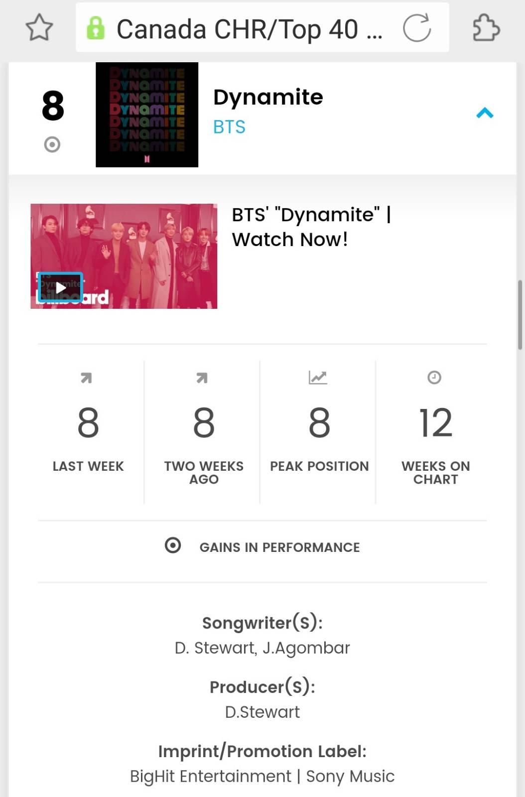
Task: Click the weeks on chart clock icon
Action: 434,378
